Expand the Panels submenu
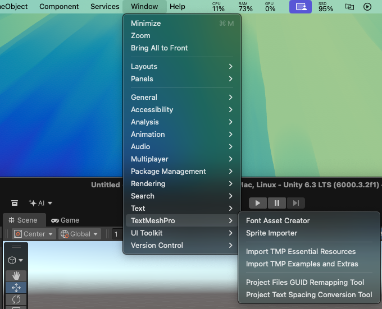The image size is (382, 309). [182, 79]
